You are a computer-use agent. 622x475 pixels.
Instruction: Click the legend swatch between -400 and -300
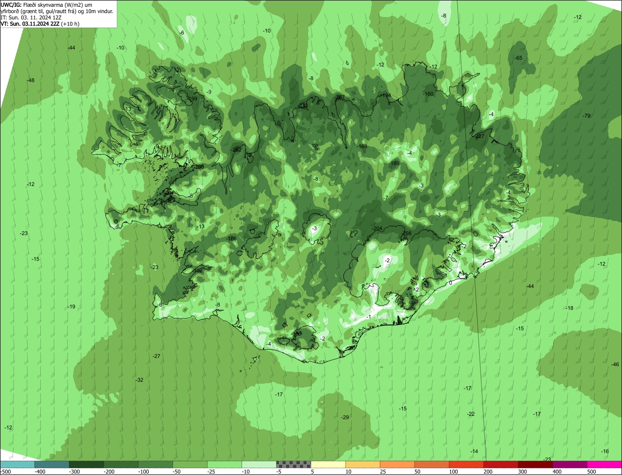point(52,464)
